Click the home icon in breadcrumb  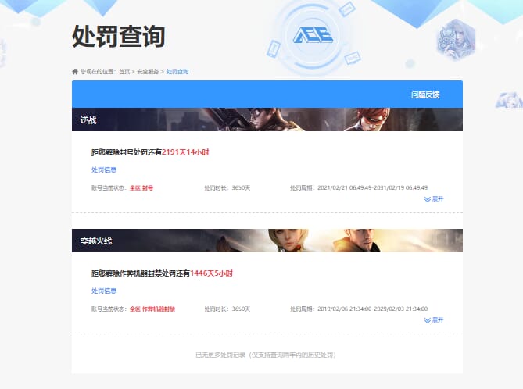(x=75, y=71)
